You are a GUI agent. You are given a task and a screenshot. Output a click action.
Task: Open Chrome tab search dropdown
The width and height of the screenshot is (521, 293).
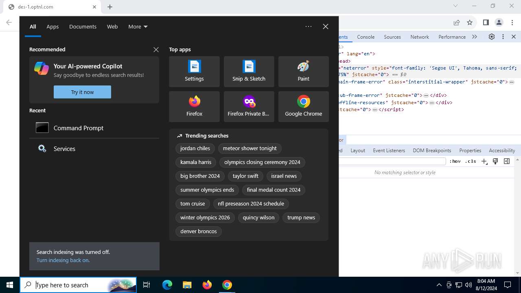pyautogui.click(x=455, y=6)
